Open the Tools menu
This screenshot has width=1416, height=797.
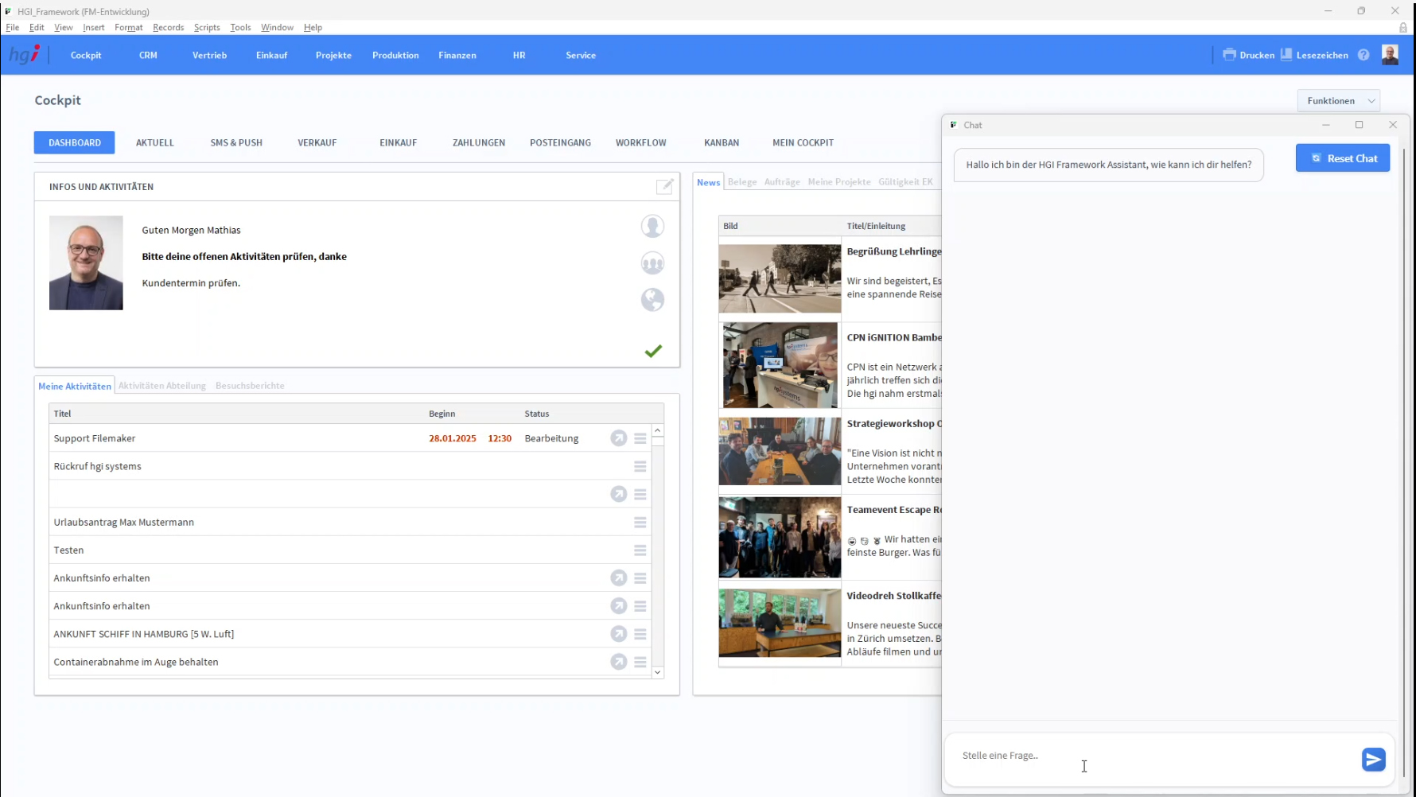click(x=240, y=27)
